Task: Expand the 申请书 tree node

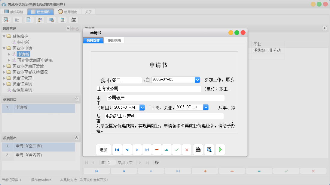Action: 9,54
